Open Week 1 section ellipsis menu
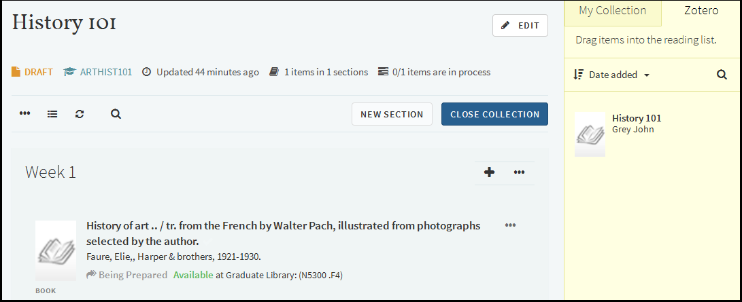Screen dimensions: 742x302 (519, 172)
